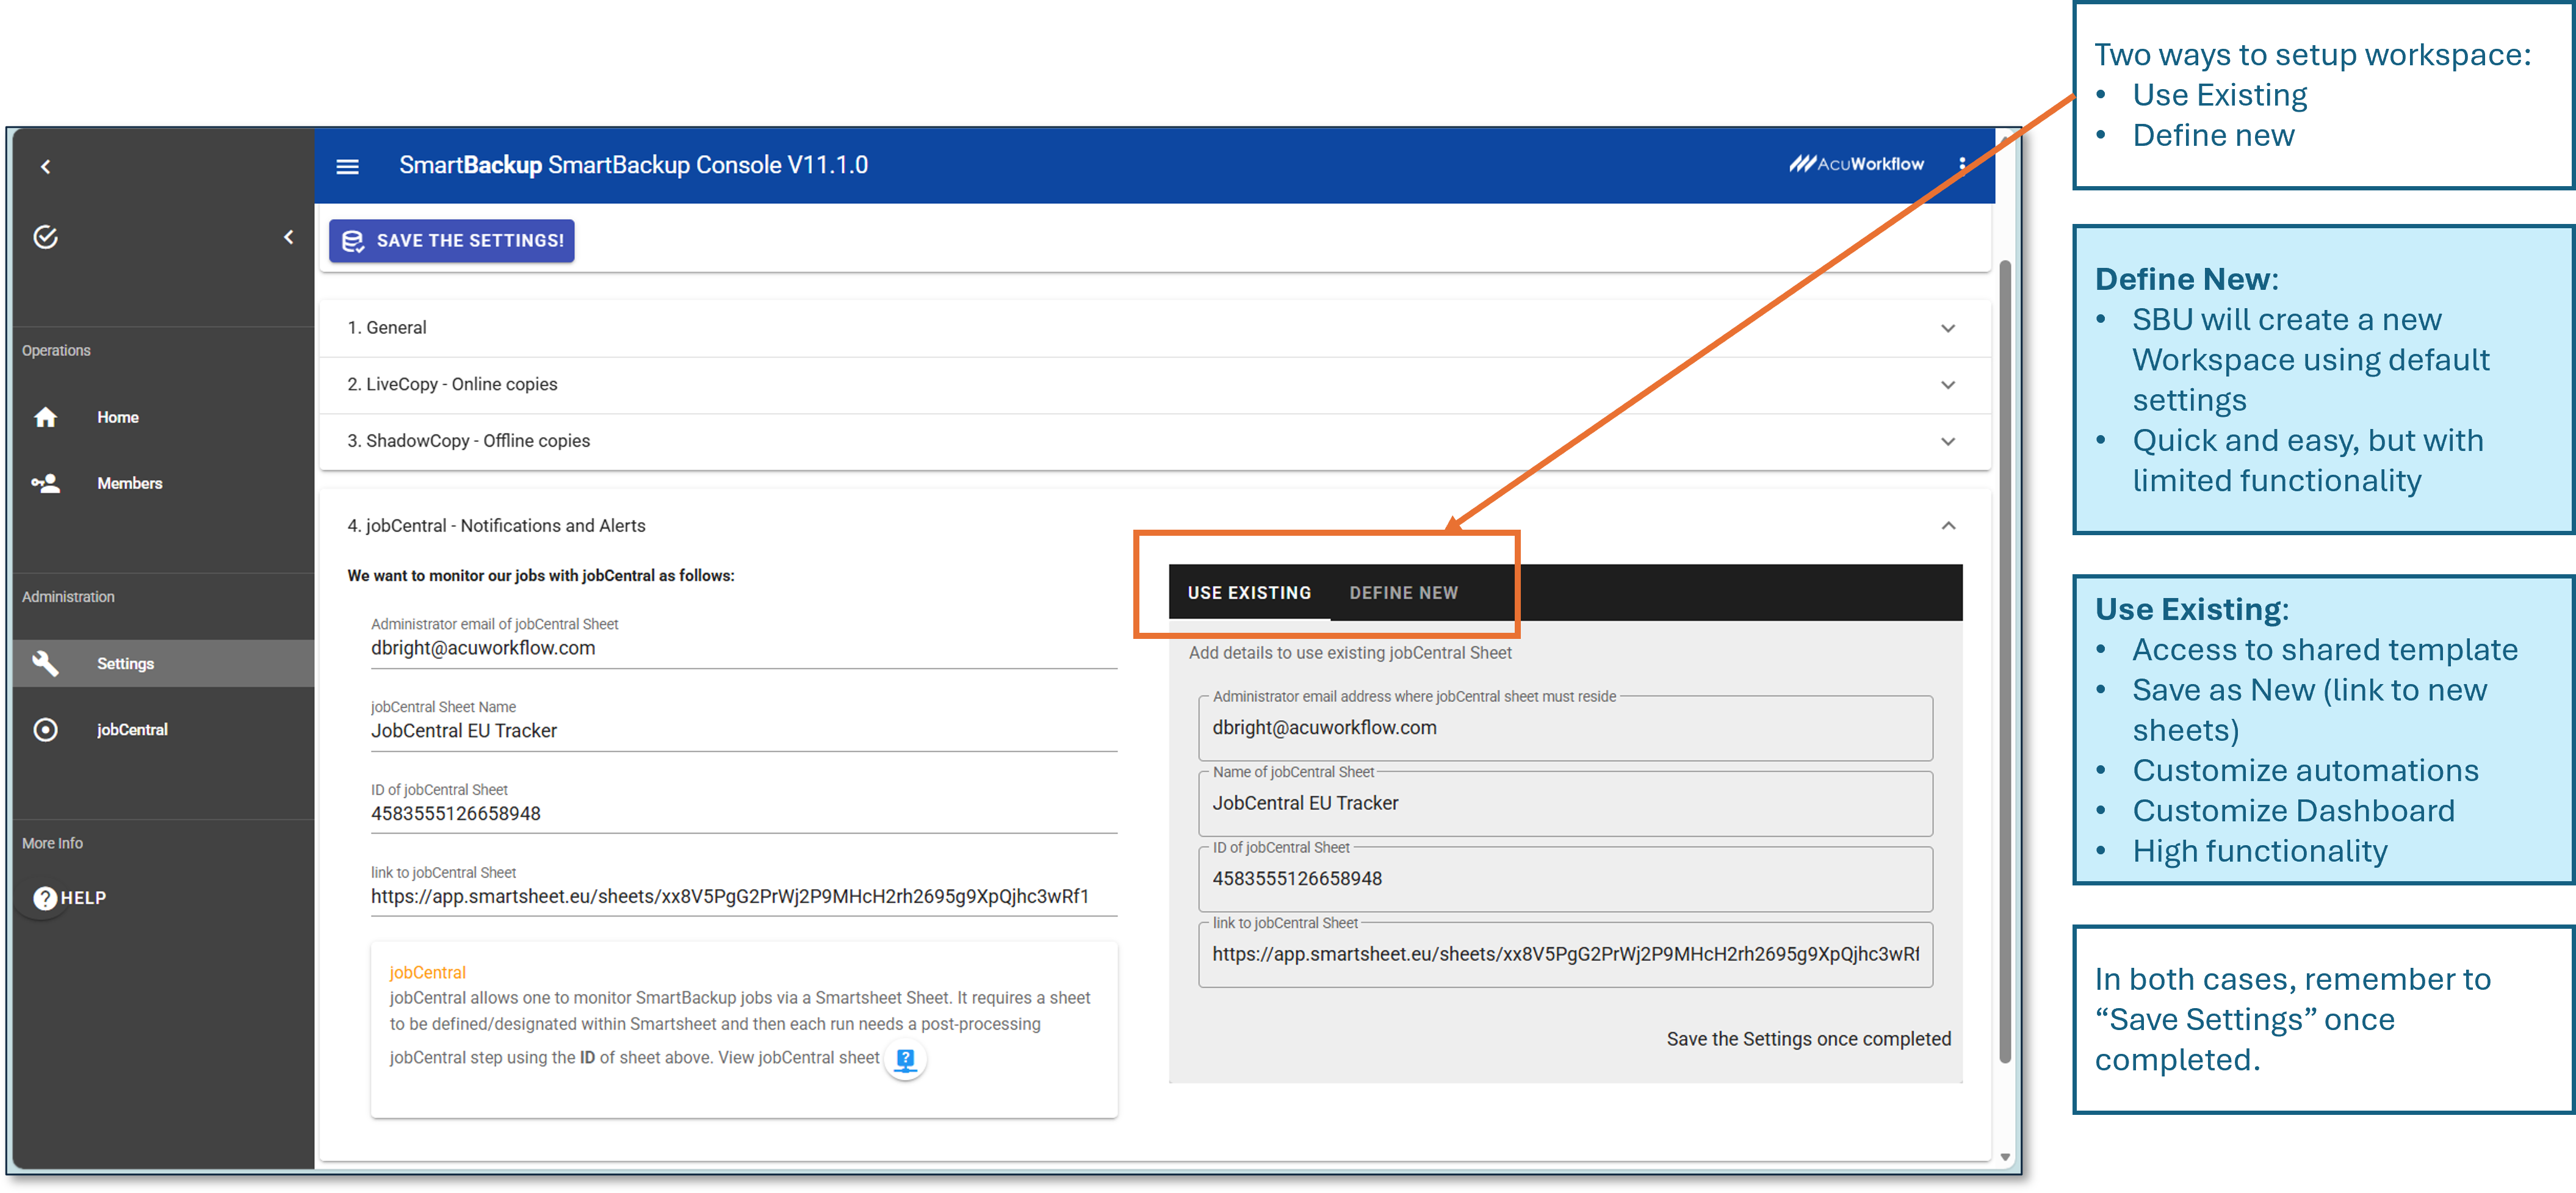
Task: Click the View jobCentral sheet icon
Action: [x=905, y=1059]
